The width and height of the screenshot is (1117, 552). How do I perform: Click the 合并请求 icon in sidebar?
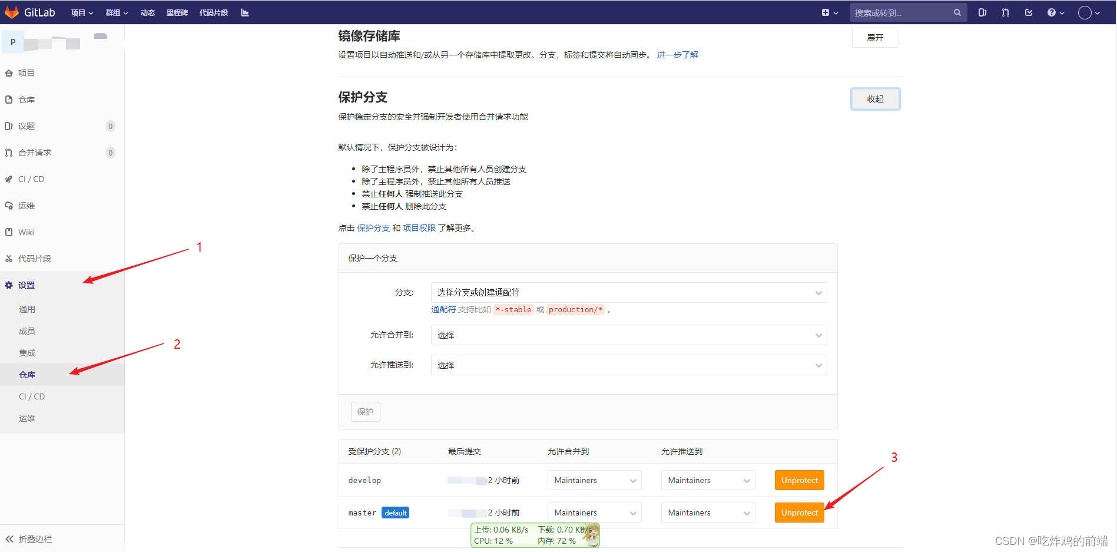point(9,153)
